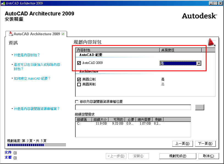Click the 桌面捷徑 column header

pyautogui.click(x=181, y=50)
